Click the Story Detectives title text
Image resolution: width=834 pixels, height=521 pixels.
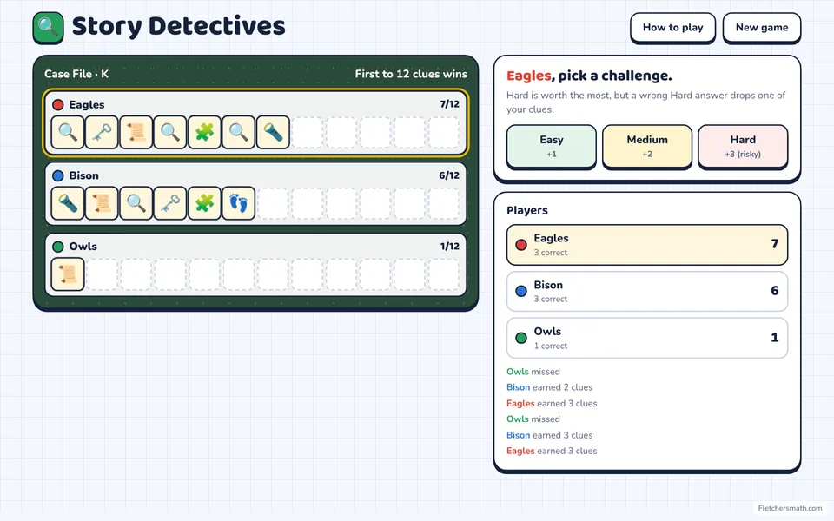pos(179,27)
